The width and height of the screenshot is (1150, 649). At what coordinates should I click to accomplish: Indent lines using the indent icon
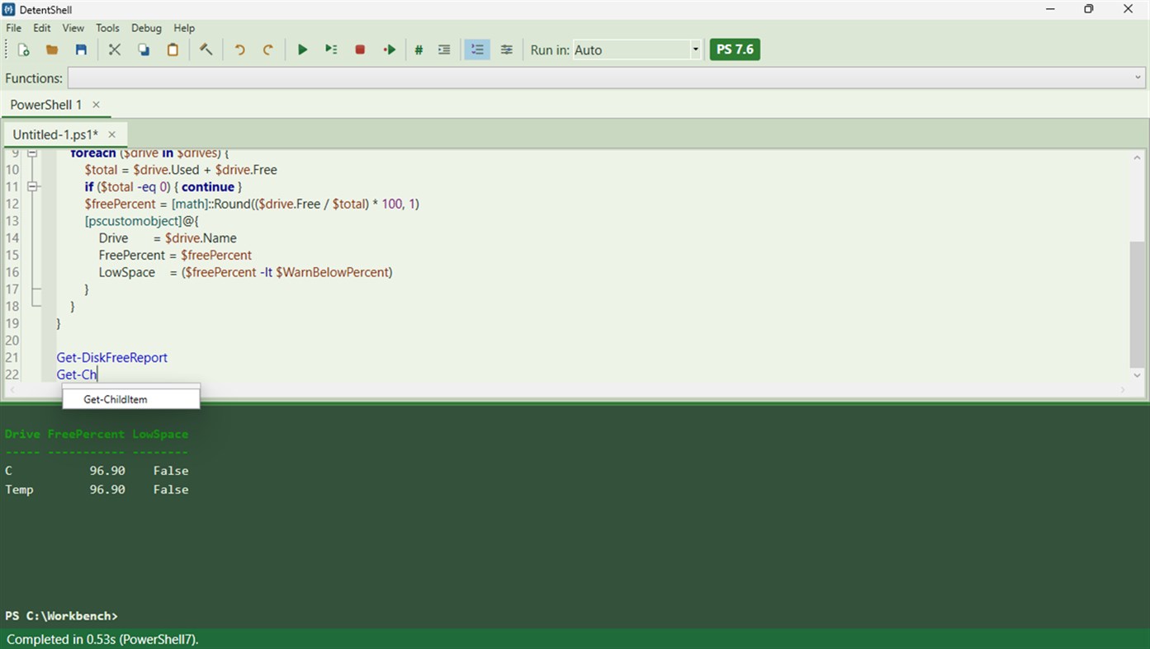[444, 49]
